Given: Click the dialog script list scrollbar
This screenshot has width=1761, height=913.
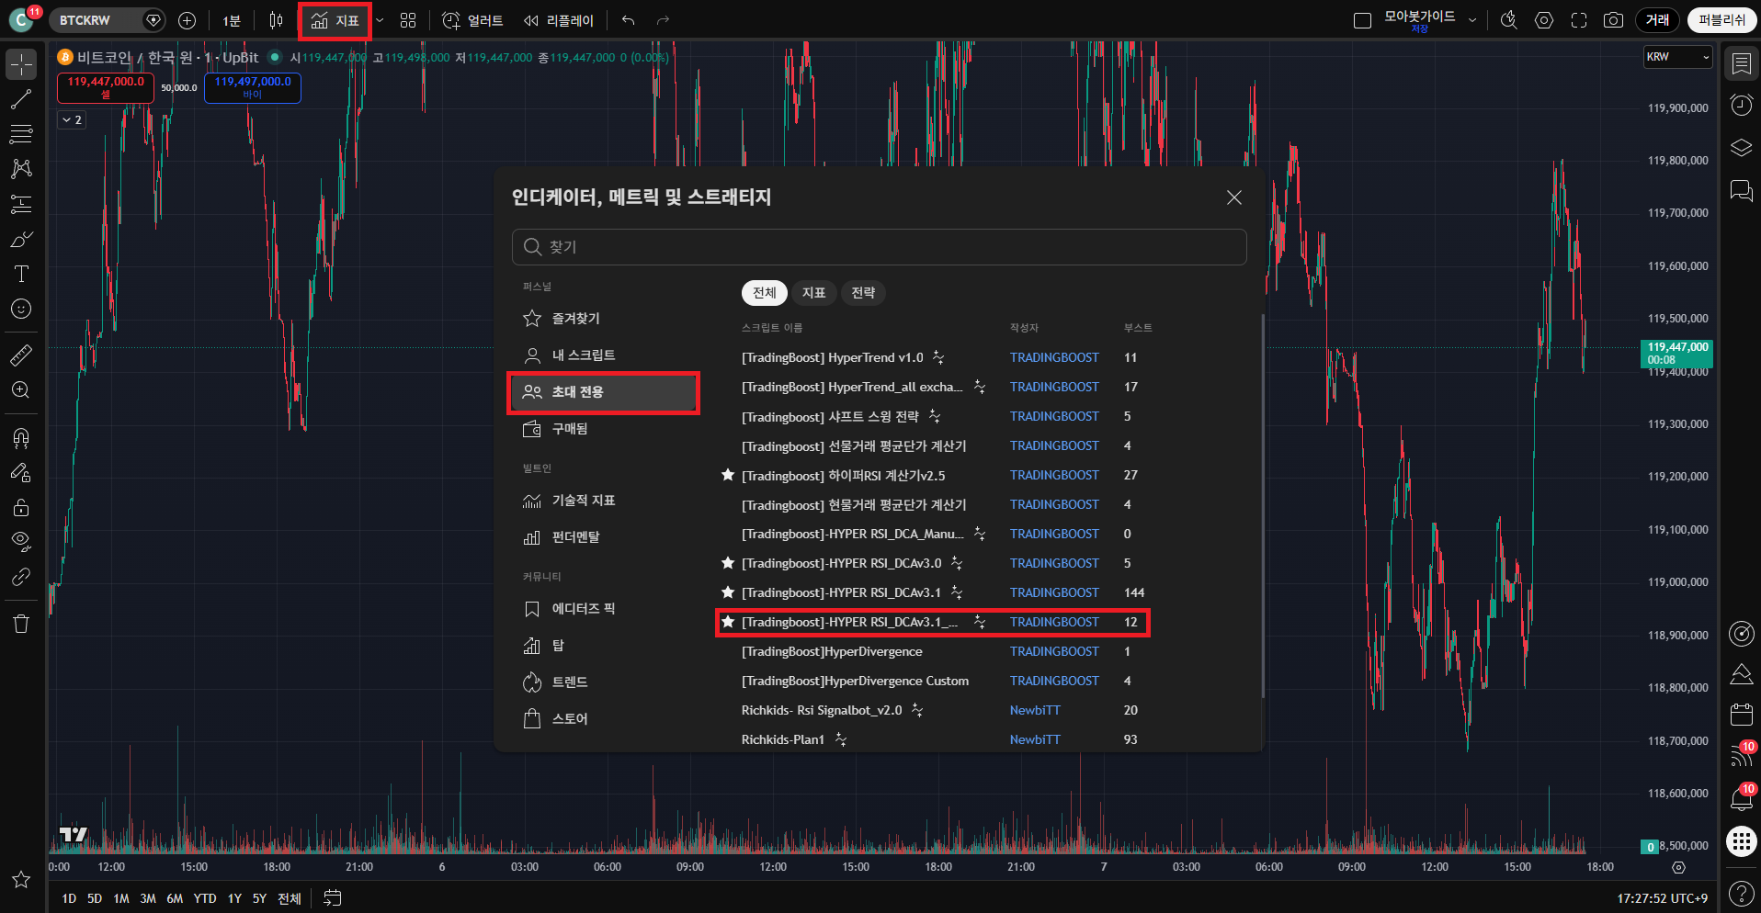Looking at the screenshot, I should point(1263,505).
